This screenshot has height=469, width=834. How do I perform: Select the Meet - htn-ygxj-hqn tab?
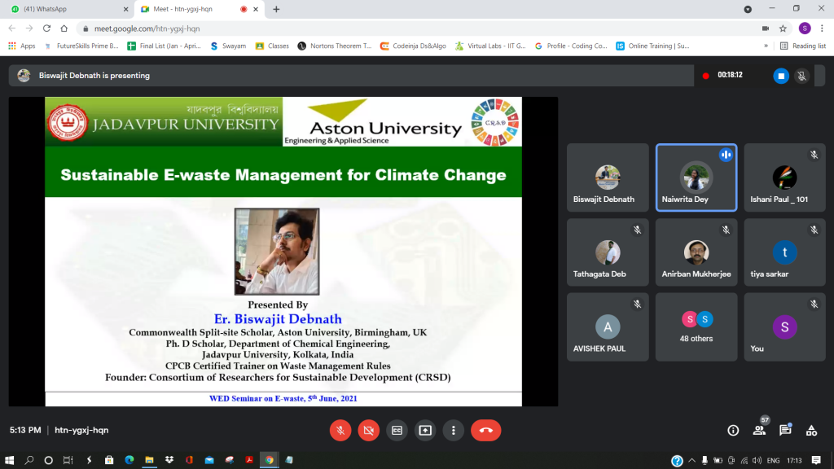(x=199, y=9)
